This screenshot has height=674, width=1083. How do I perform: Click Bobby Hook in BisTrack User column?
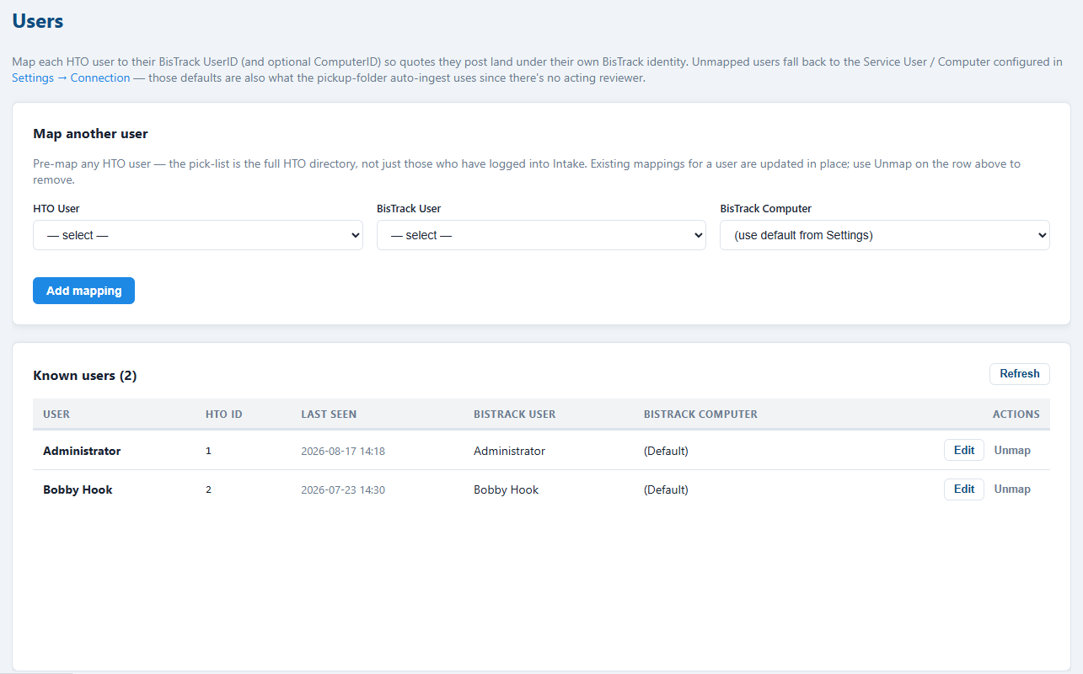[506, 489]
